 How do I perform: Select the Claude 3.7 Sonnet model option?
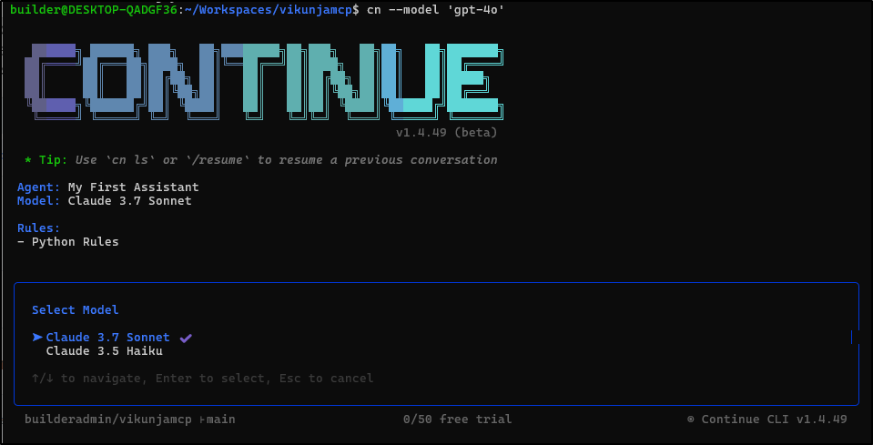coord(107,338)
